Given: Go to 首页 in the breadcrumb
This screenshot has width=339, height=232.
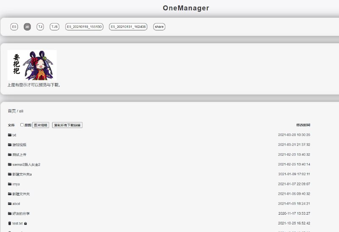Looking at the screenshot, I should coord(12,111).
